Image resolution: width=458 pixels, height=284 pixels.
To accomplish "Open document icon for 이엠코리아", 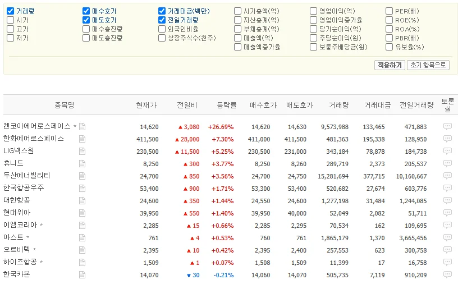I will pyautogui.click(x=83, y=225).
